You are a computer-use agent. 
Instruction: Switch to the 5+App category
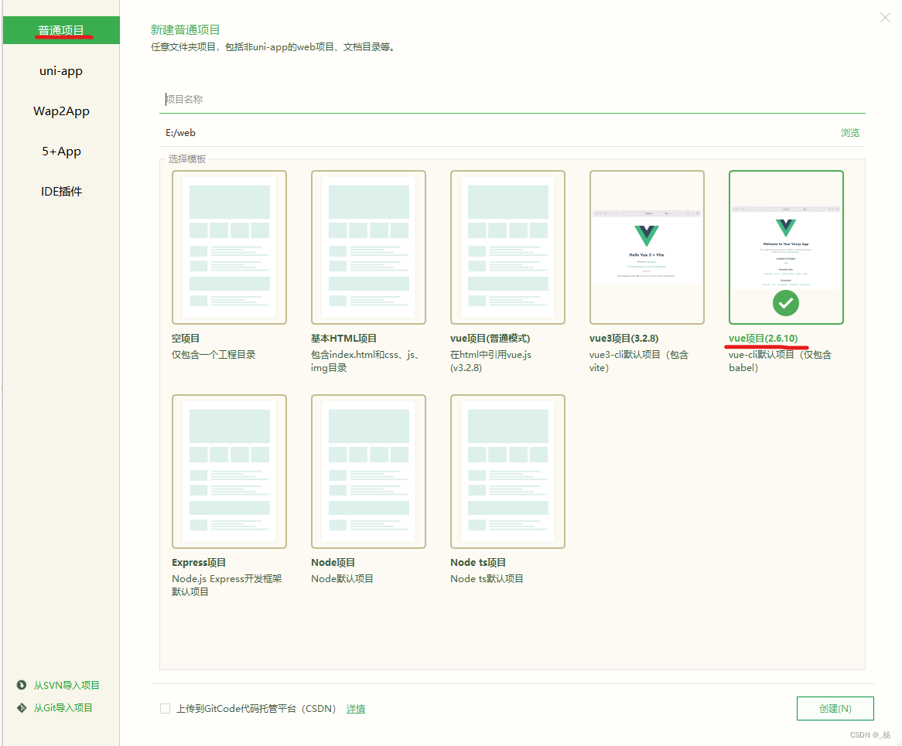(x=60, y=151)
